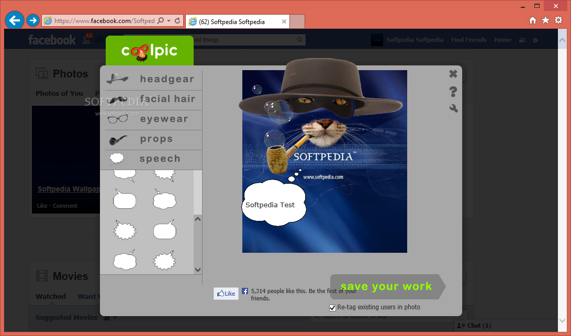Viewport: 571px width, 336px height.
Task: Select the Watched movies tab
Action: click(51, 296)
